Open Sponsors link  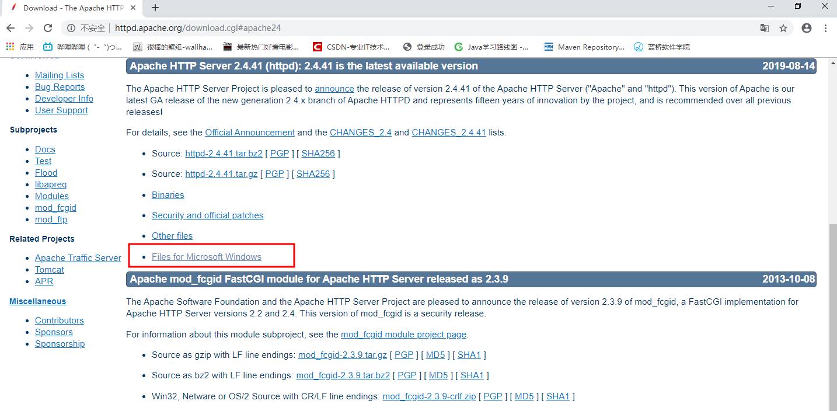pos(54,332)
